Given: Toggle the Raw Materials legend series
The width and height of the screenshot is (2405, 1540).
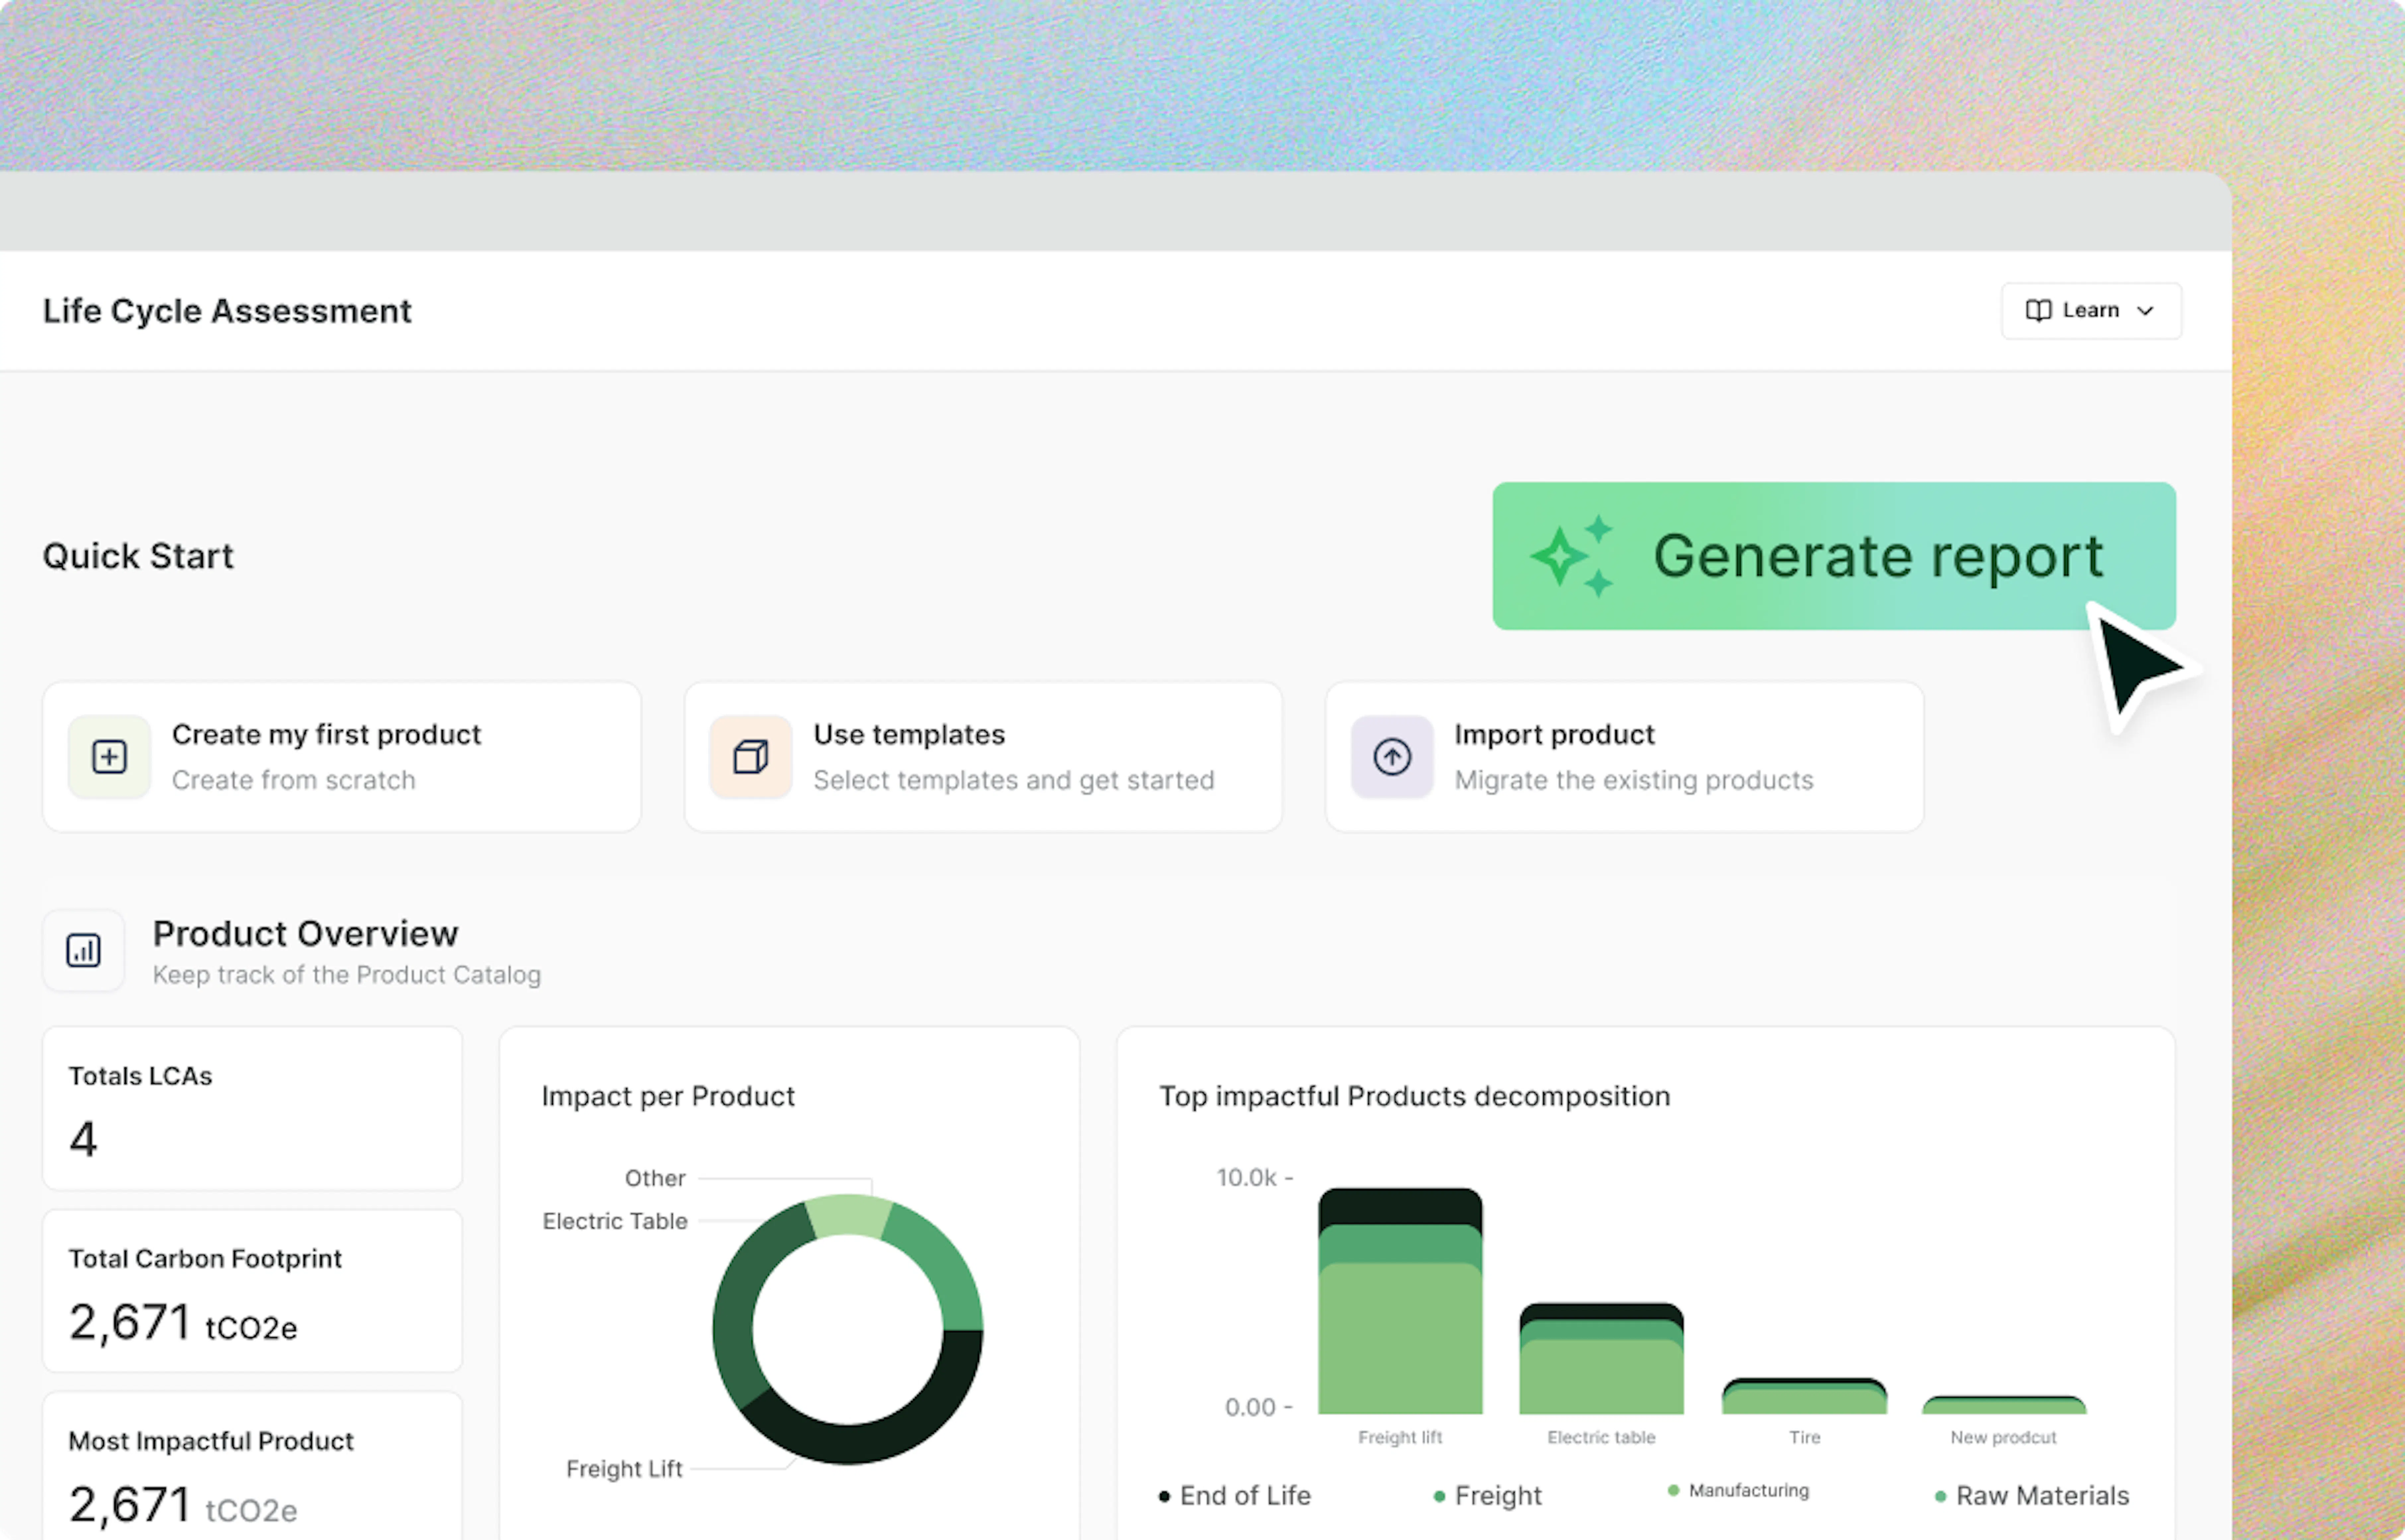Looking at the screenshot, I should [2032, 1496].
